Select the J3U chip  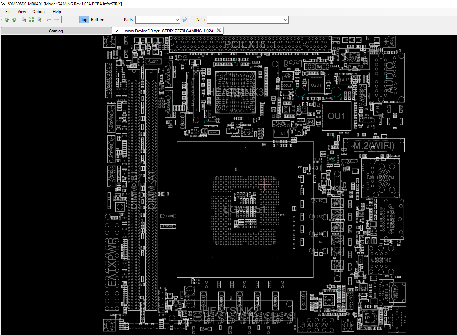pos(370,317)
